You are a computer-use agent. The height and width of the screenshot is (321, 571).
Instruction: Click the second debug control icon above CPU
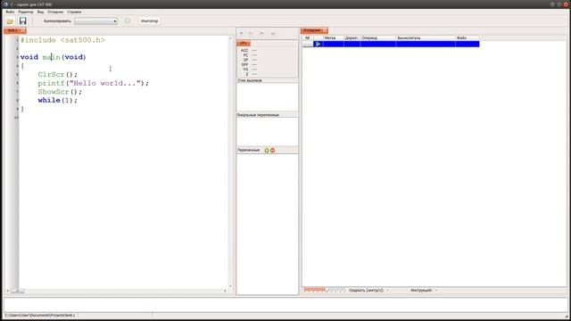click(251, 33)
